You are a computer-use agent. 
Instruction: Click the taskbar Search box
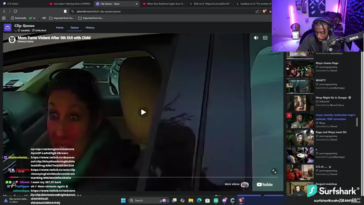coord(149,200)
